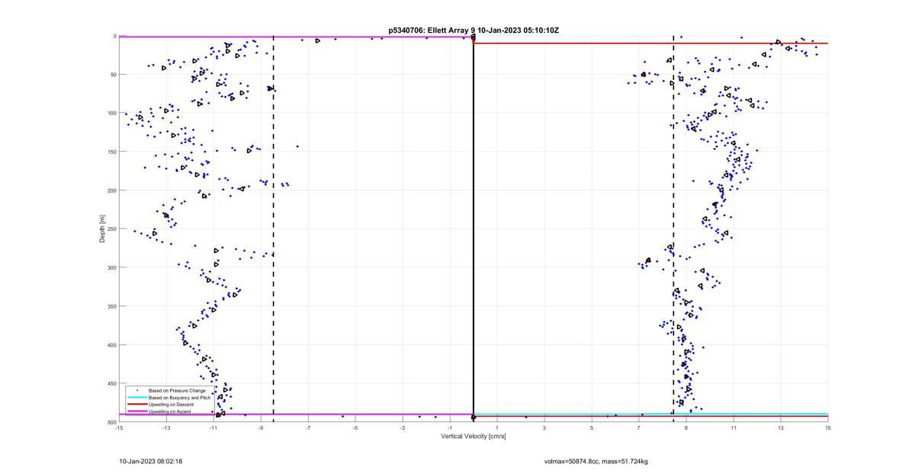Click the left dashed vertical line near -8.5

(273, 229)
